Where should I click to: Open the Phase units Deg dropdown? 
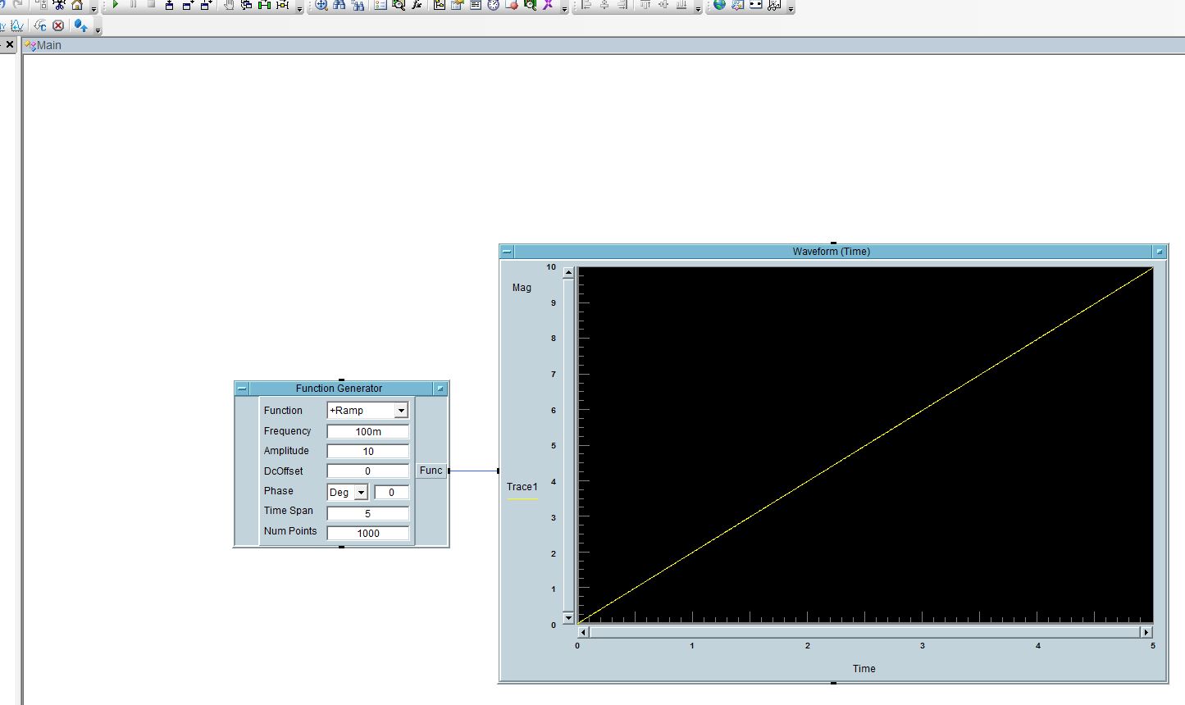coord(360,493)
